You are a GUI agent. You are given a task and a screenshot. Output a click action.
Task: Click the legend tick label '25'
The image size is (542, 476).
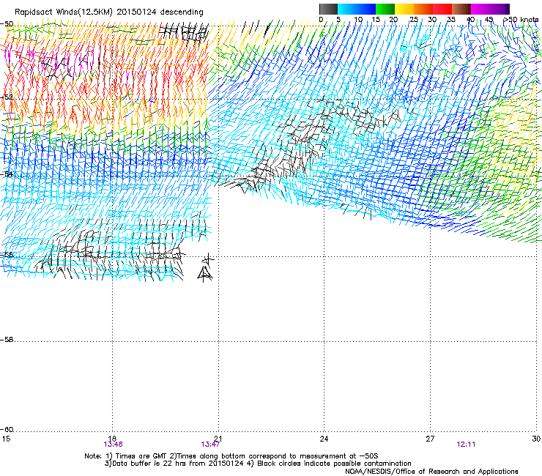pos(414,20)
